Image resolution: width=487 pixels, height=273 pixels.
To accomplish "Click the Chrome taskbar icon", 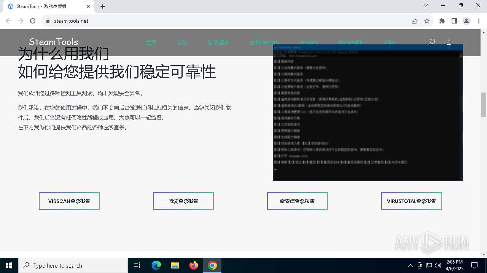I will coord(212,265).
